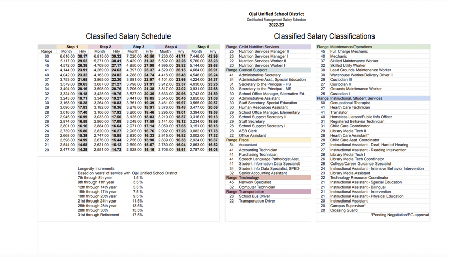Click the Fiscal category header row
449x257 pixels.
tap(245, 140)
